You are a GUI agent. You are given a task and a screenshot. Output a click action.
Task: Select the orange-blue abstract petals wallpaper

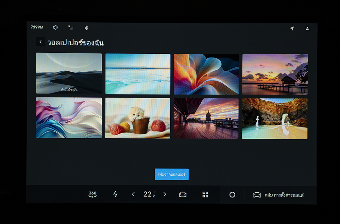pyautogui.click(x=206, y=74)
